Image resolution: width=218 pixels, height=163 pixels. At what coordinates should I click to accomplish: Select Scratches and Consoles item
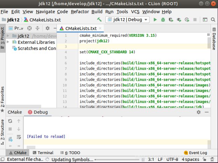click(34, 48)
